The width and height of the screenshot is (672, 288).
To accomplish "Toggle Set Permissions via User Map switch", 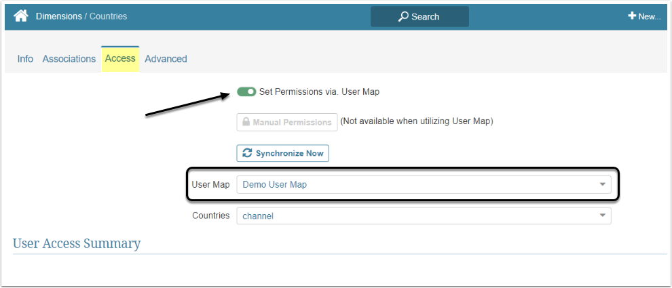I will pos(246,91).
